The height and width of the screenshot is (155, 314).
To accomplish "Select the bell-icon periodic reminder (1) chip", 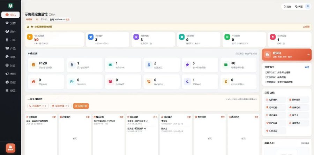I will pos(61,106).
